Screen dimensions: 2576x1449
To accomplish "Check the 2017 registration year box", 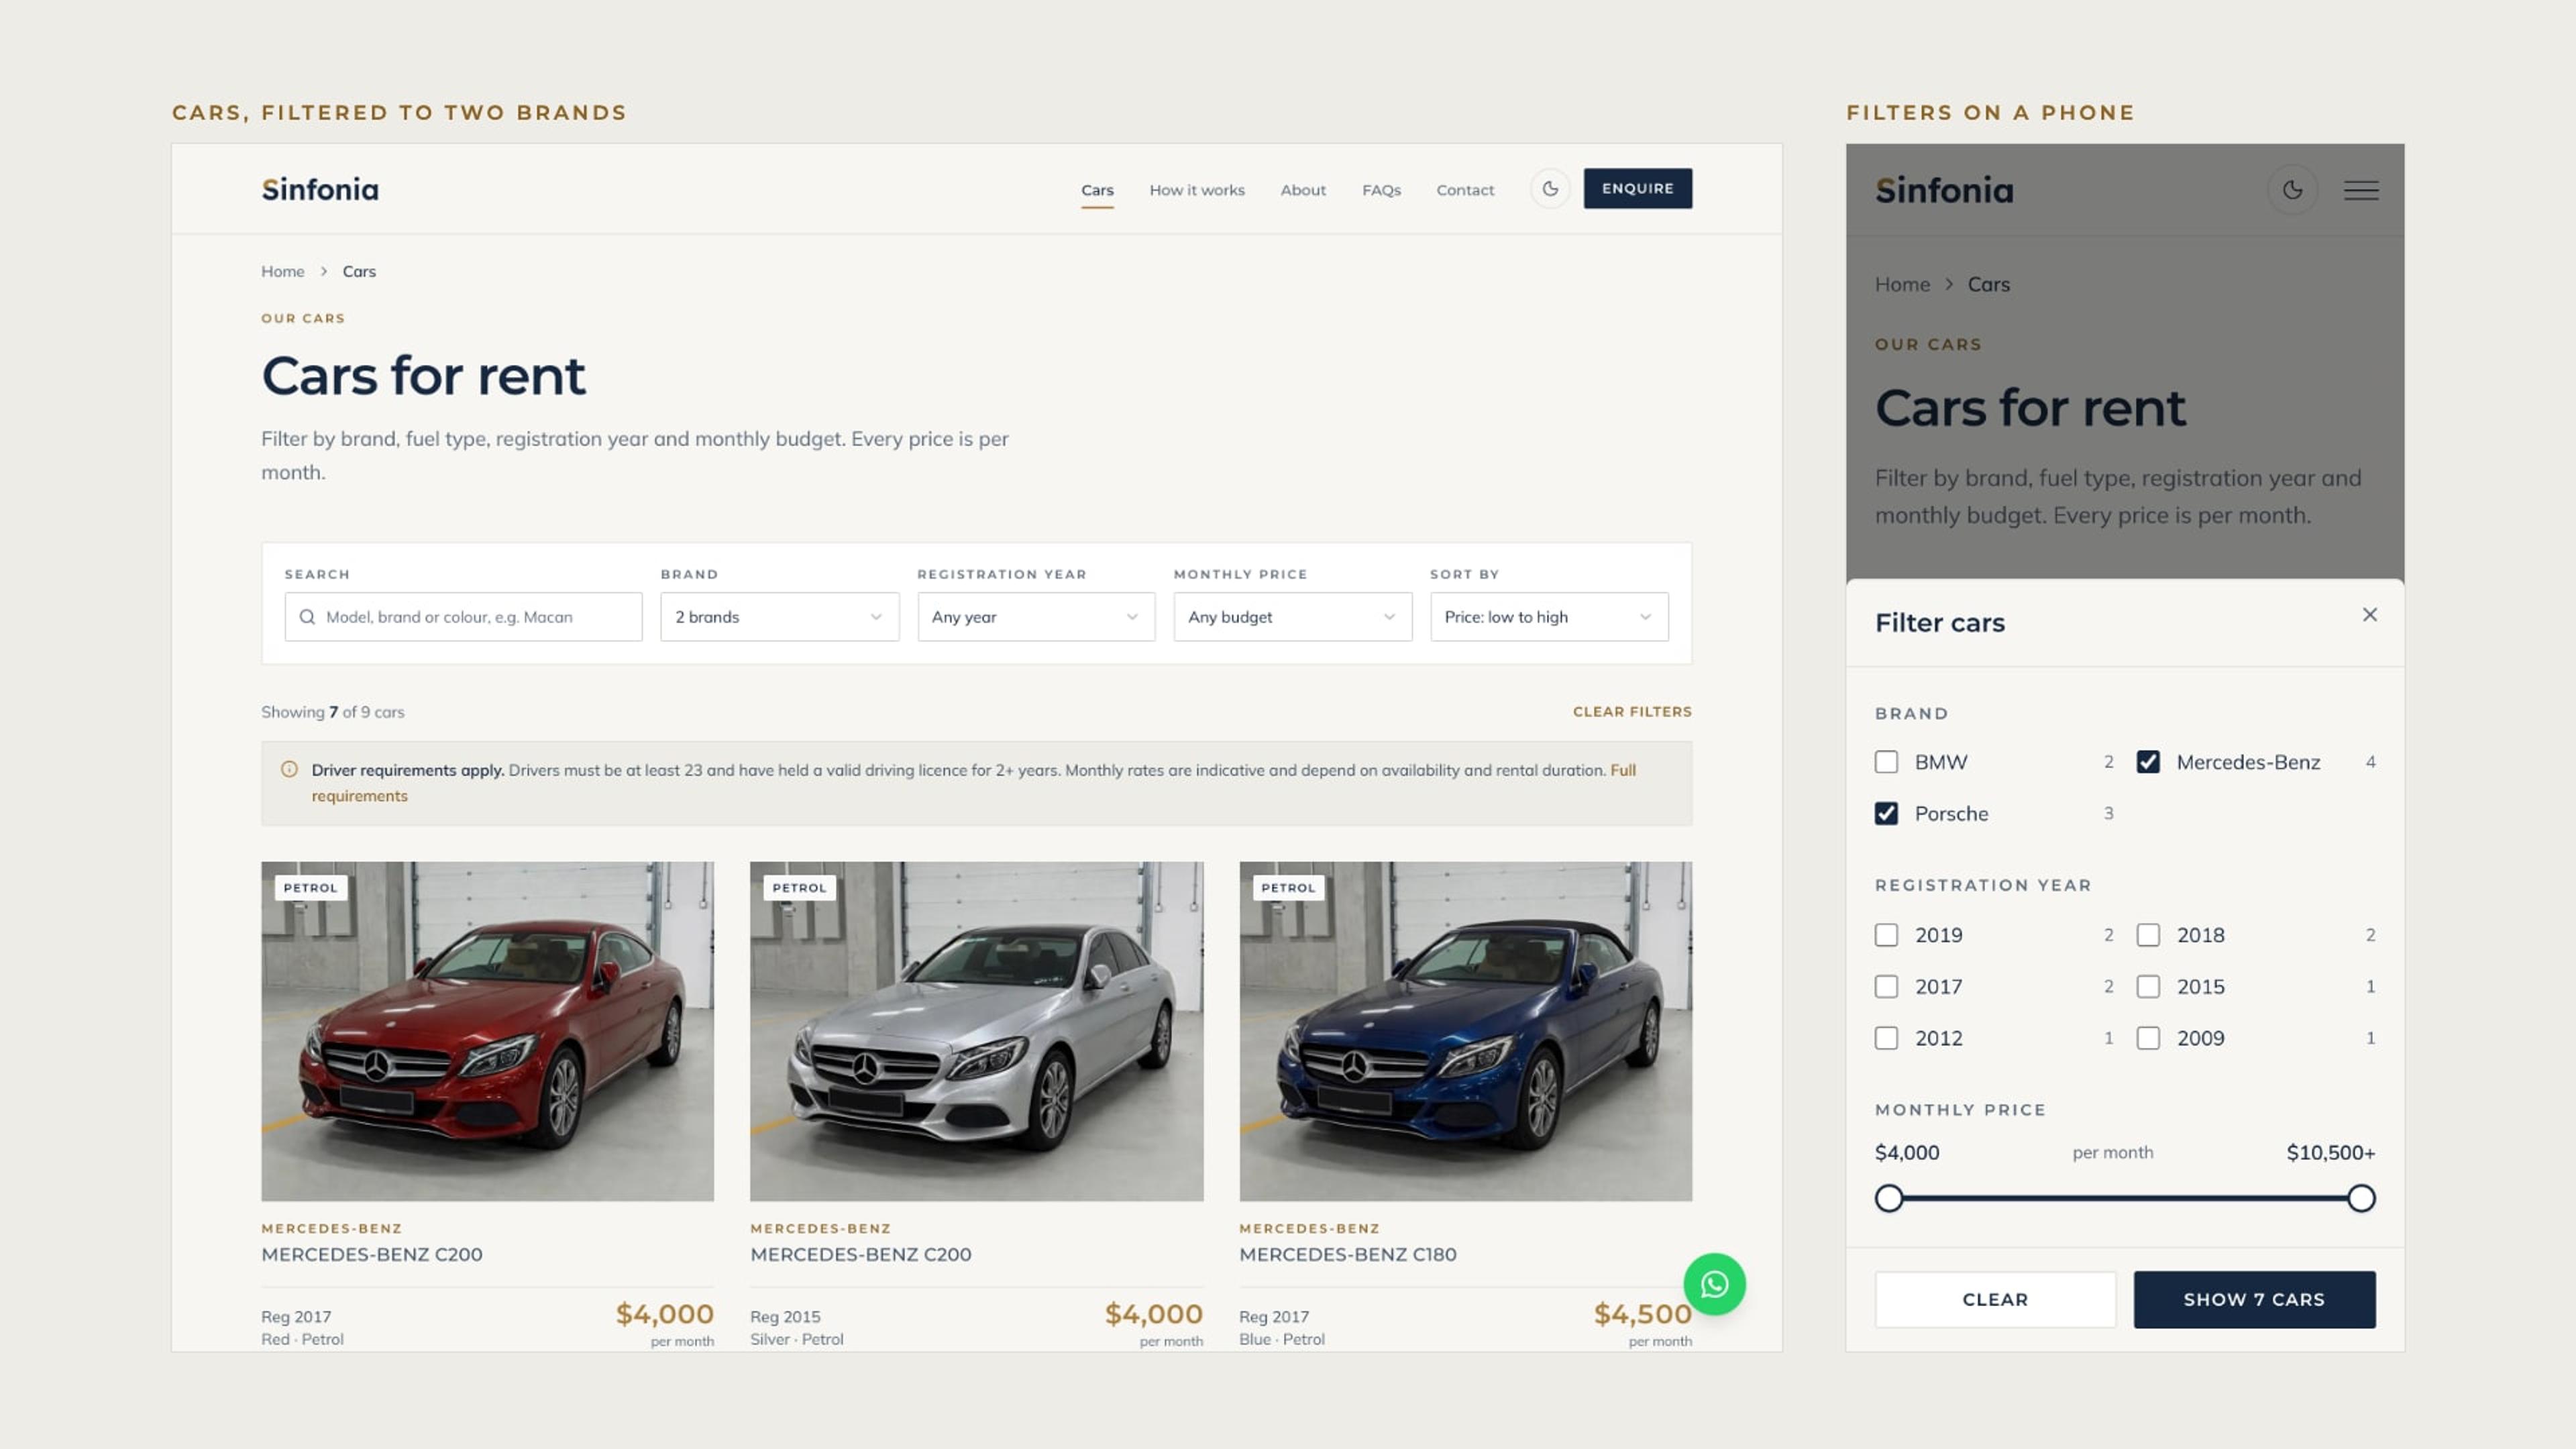I will 1886,986.
